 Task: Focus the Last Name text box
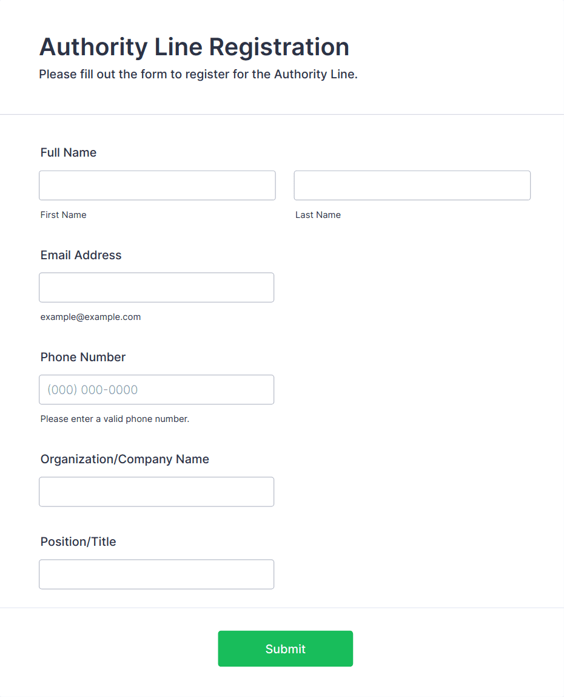click(x=412, y=185)
